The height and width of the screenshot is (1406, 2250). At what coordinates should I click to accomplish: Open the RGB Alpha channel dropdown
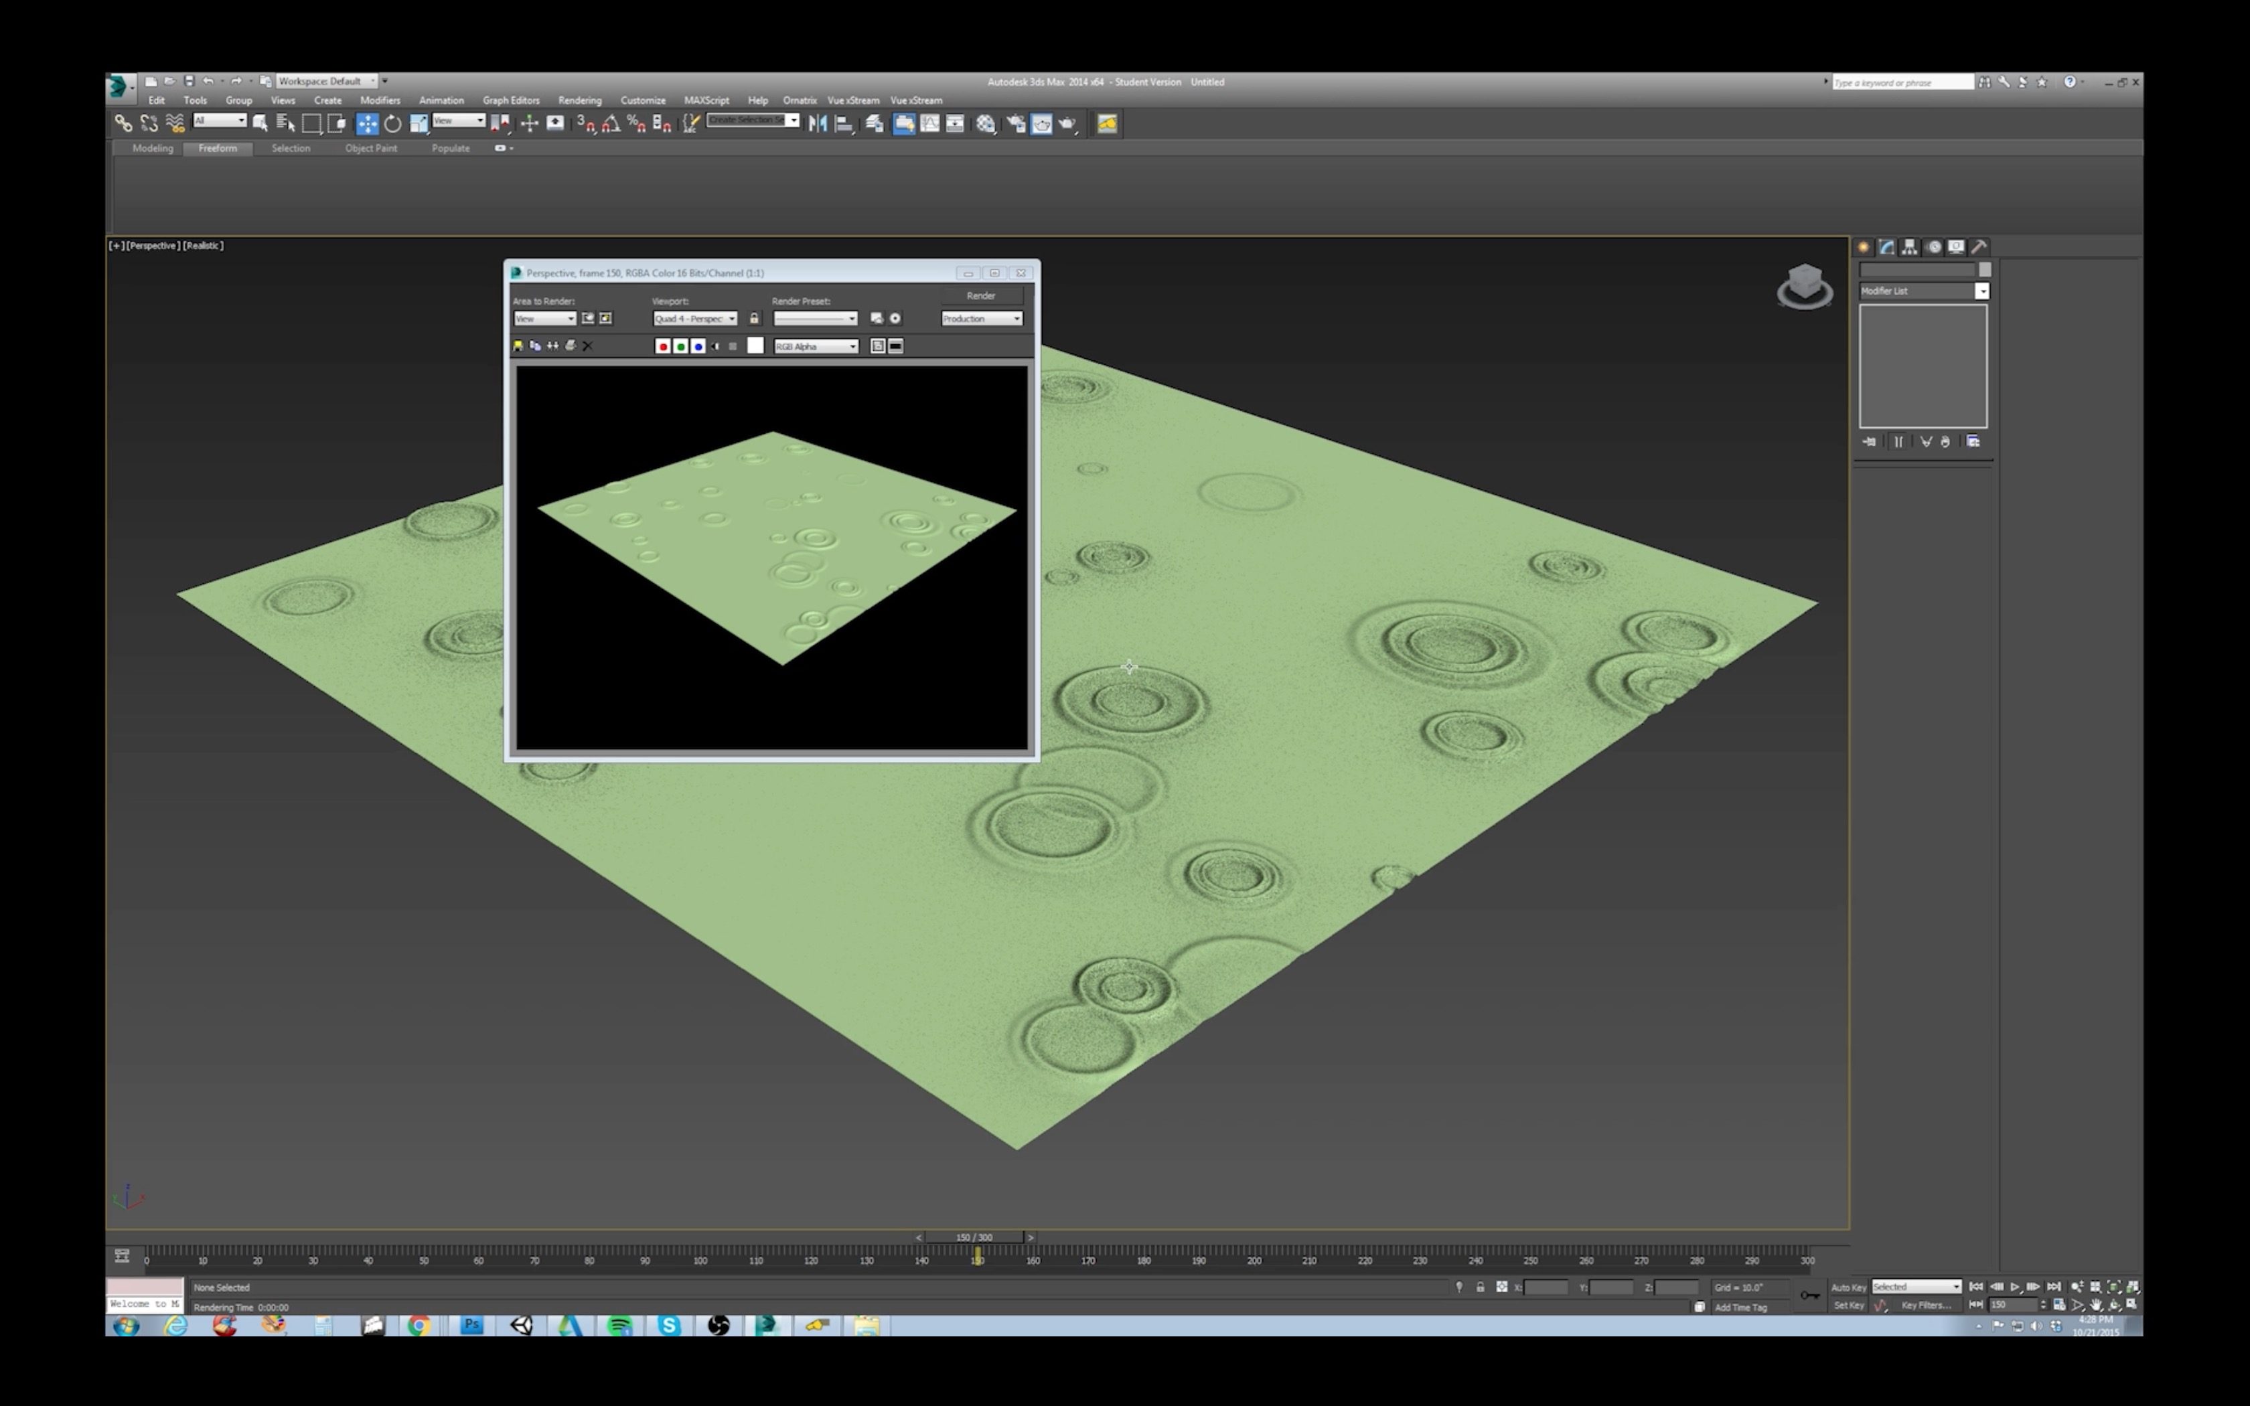(x=816, y=346)
